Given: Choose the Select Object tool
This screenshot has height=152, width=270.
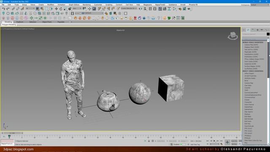Looking at the screenshot, I should point(38,8).
